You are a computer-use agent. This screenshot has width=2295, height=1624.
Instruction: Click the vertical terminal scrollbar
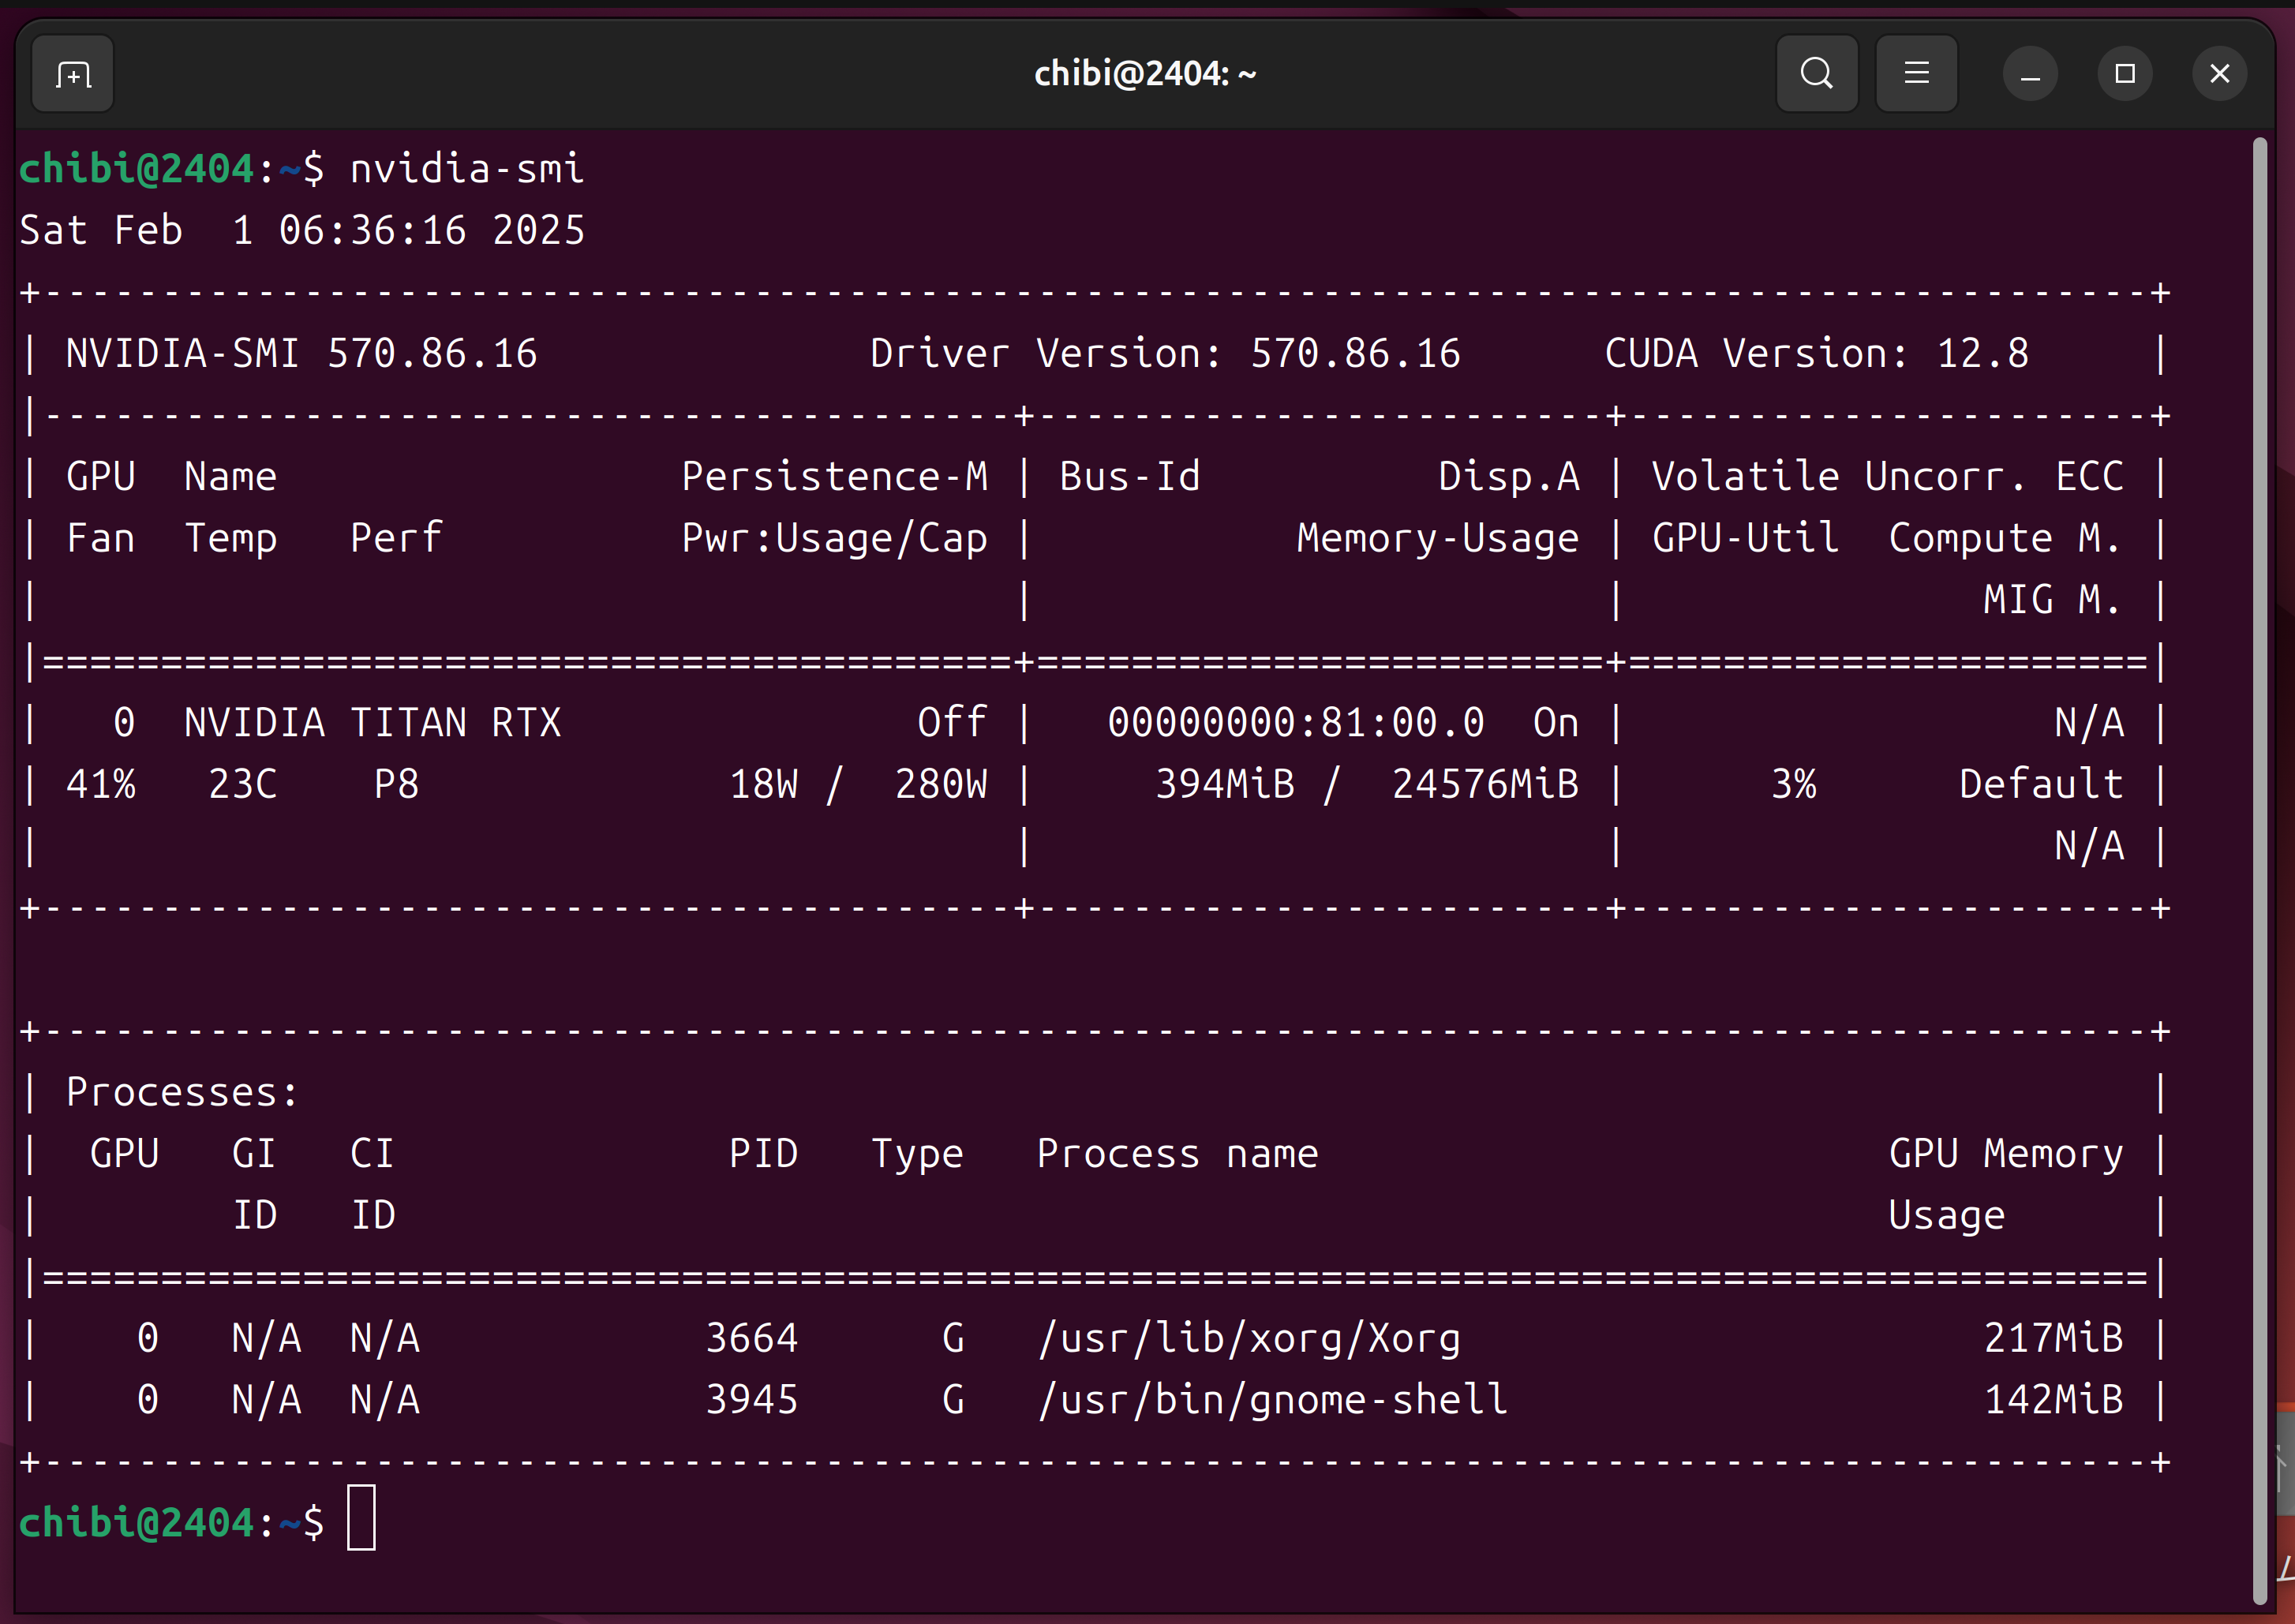pos(2259,870)
